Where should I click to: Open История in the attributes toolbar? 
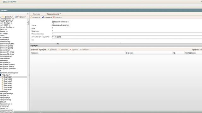click(x=84, y=50)
